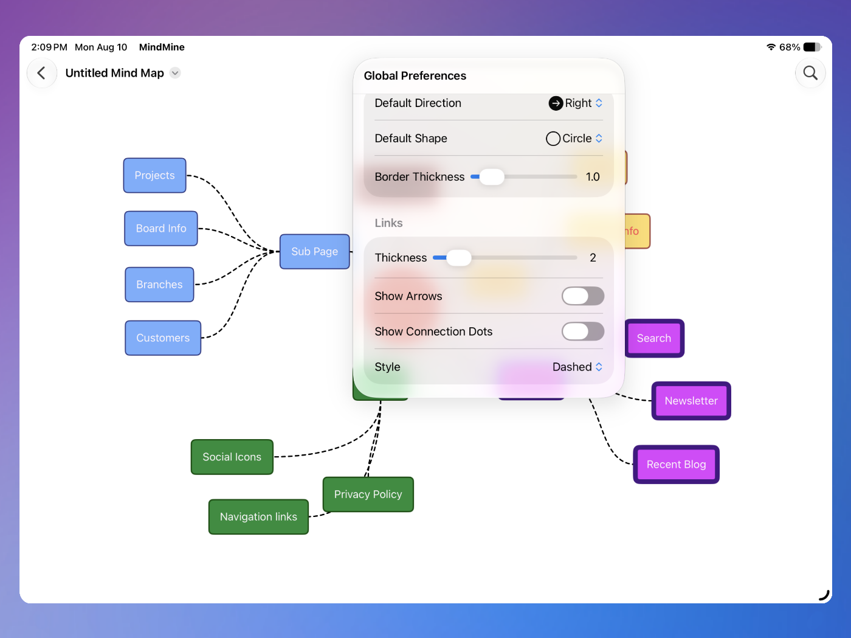Click the right-arrow direction icon
The image size is (851, 638).
556,103
